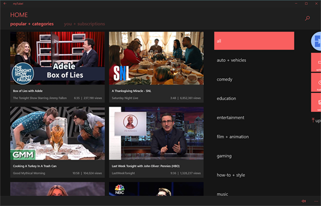Open the NBC video thumbnail

156,189
